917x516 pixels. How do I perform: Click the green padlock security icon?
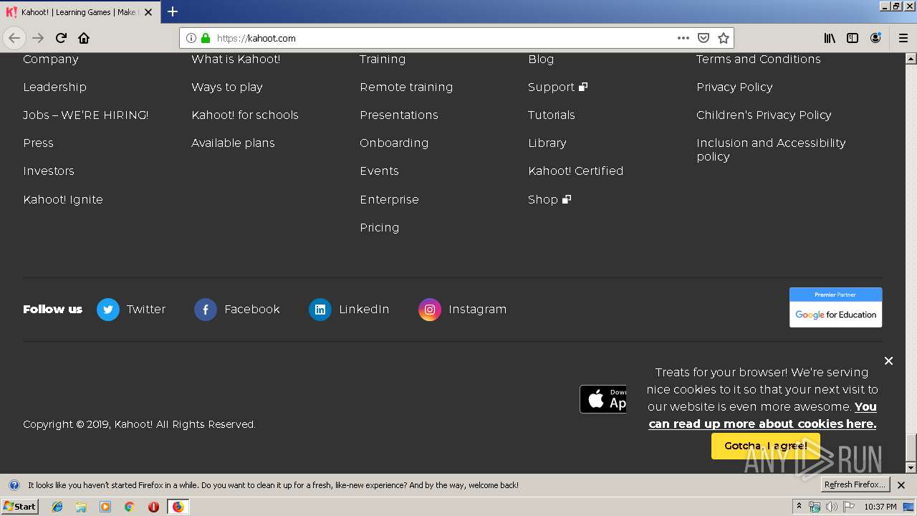pos(206,38)
